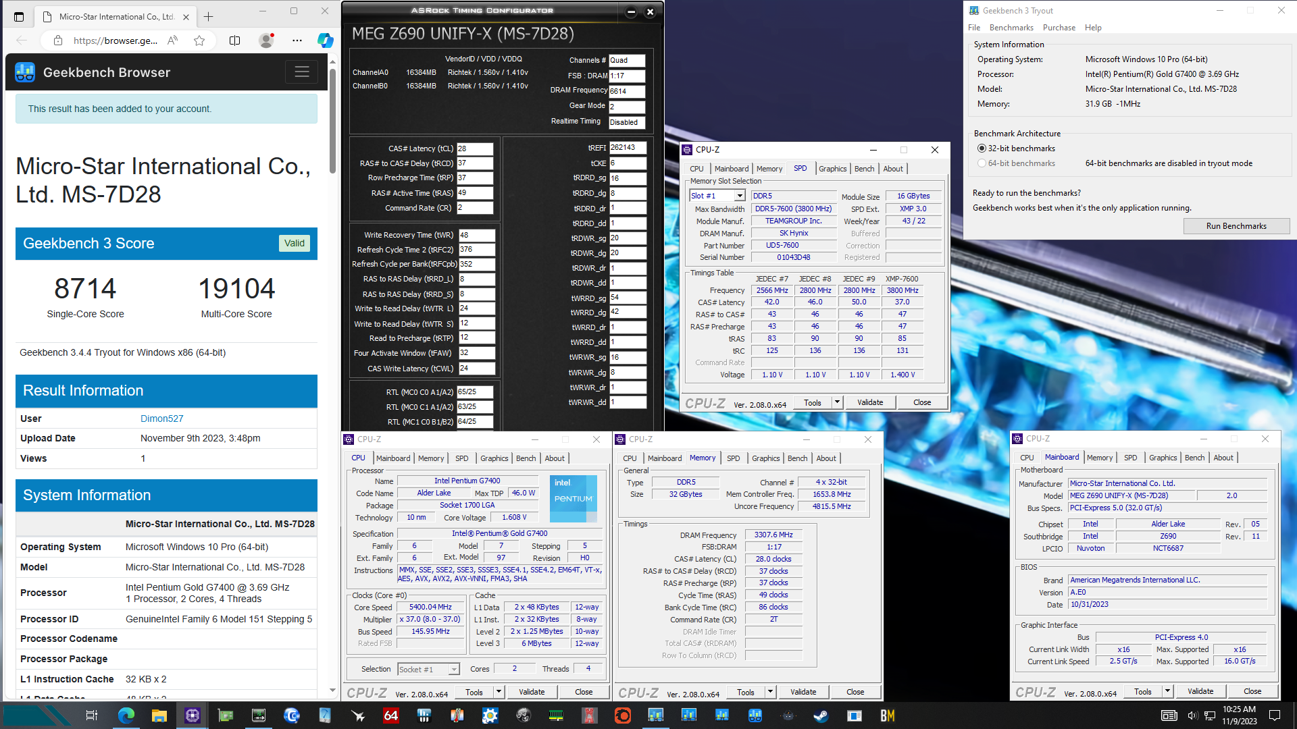The height and width of the screenshot is (729, 1297).
Task: Click the tREFI value field
Action: pyautogui.click(x=628, y=148)
